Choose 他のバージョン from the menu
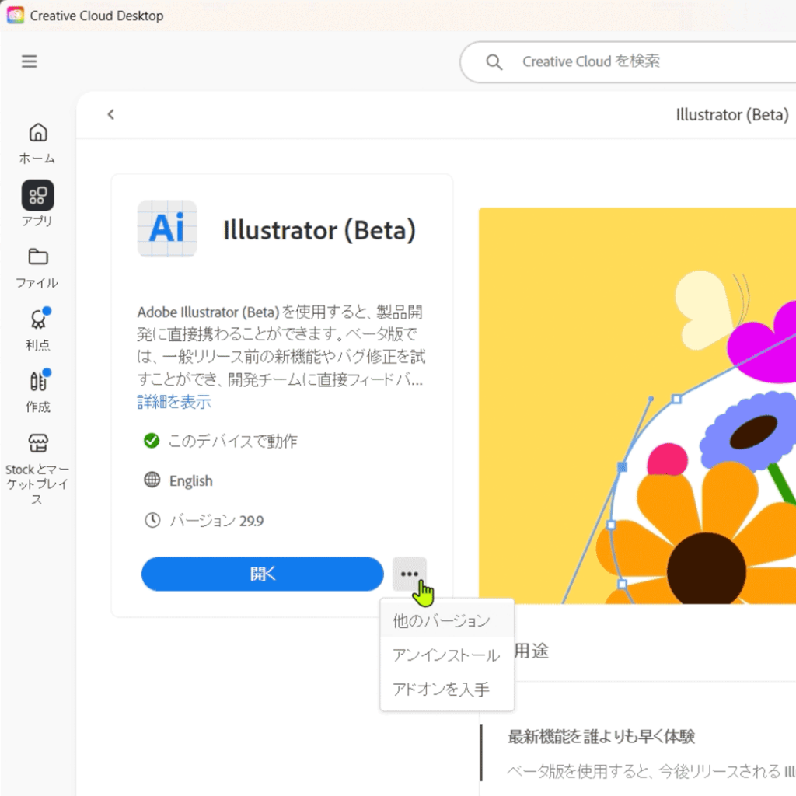 (x=447, y=620)
